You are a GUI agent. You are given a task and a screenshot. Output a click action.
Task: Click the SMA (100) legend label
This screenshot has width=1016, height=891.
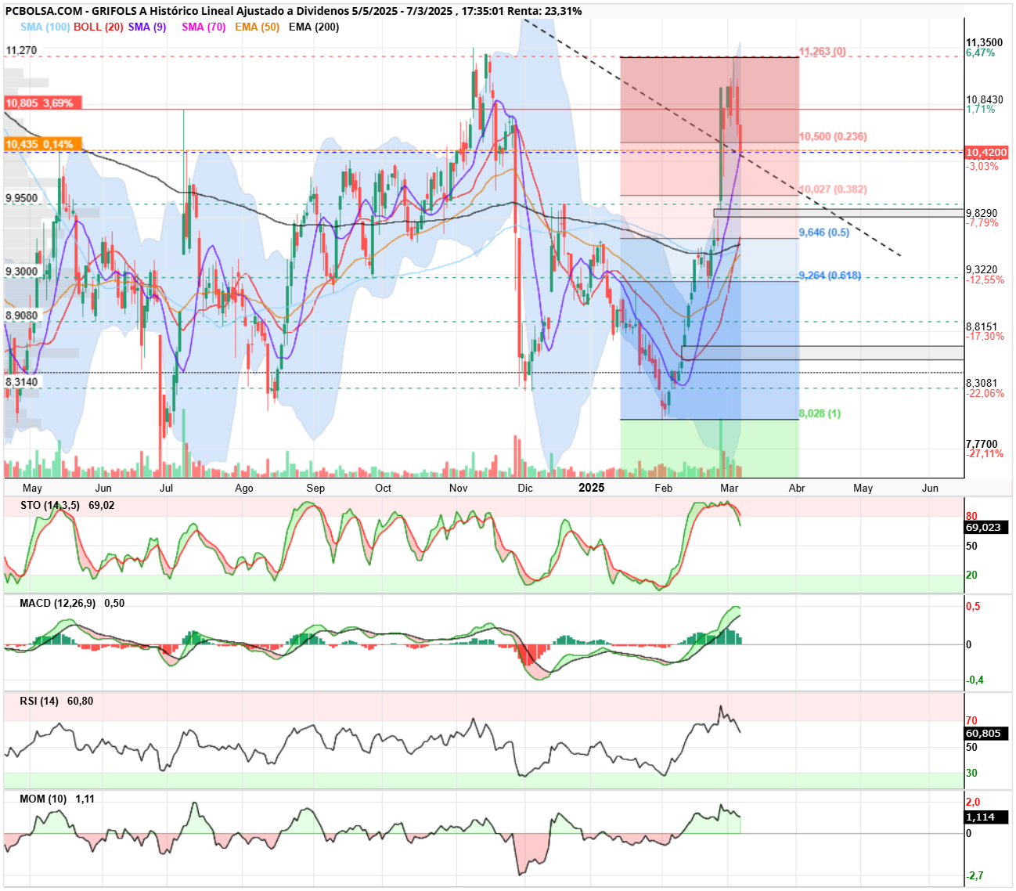45,27
